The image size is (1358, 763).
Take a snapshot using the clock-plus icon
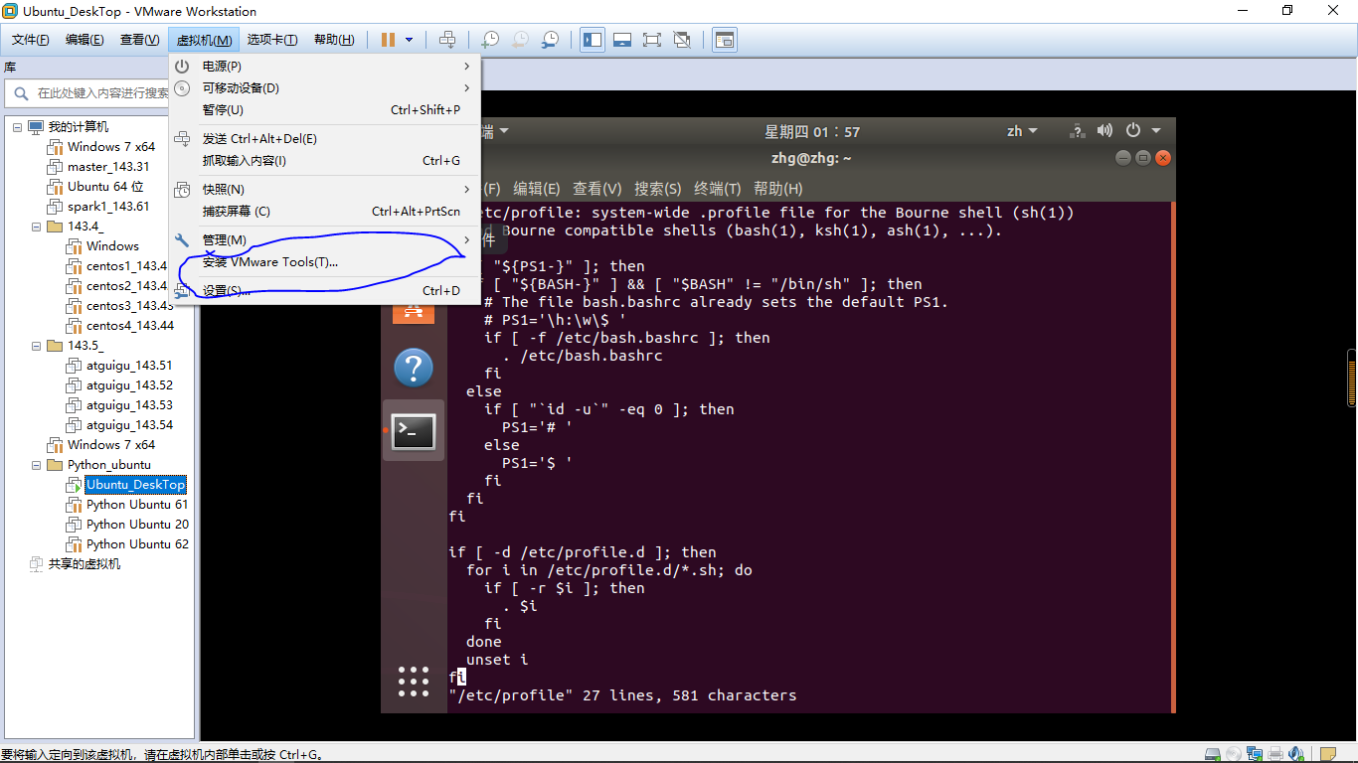point(490,40)
